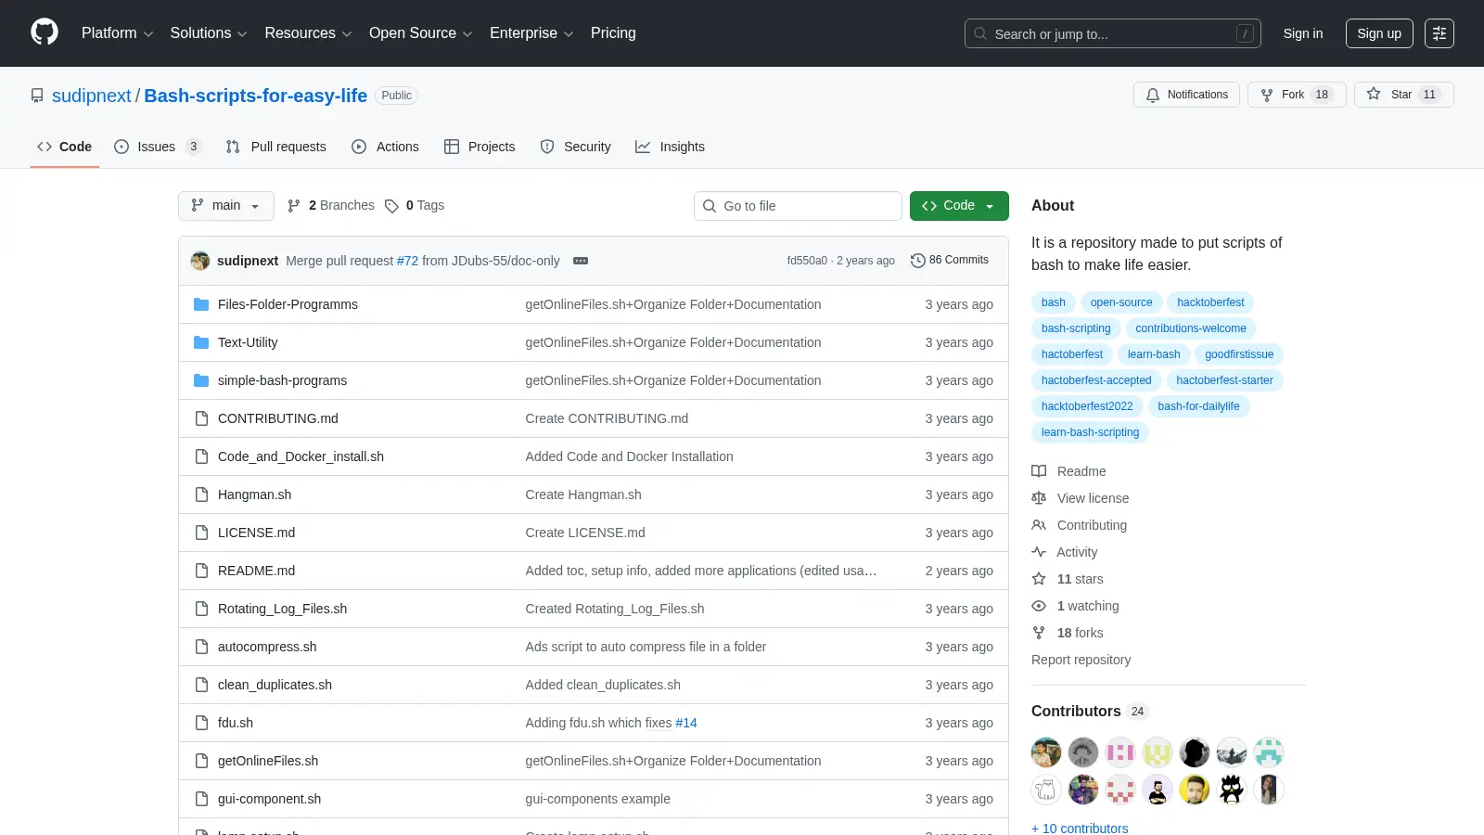Viewport: 1484px width, 835px height.
Task: Click the watching eye icon
Action: click(x=1039, y=606)
